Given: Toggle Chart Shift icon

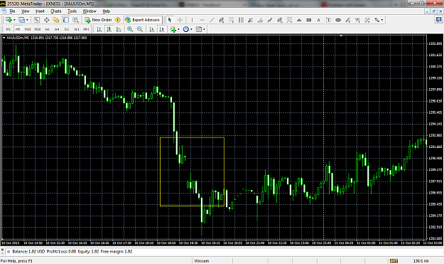Looking at the screenshot, I should [162, 29].
